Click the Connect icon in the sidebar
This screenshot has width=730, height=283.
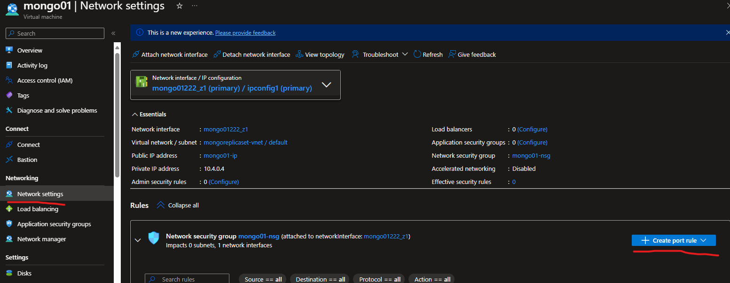9,145
